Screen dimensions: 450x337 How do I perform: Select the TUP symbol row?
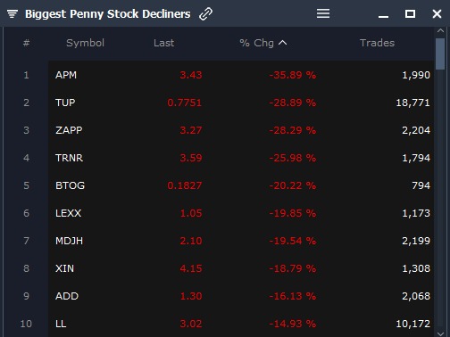(241, 103)
